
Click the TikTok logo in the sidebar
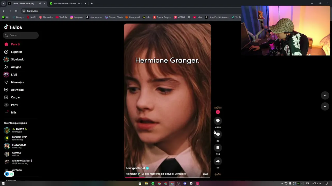click(13, 27)
